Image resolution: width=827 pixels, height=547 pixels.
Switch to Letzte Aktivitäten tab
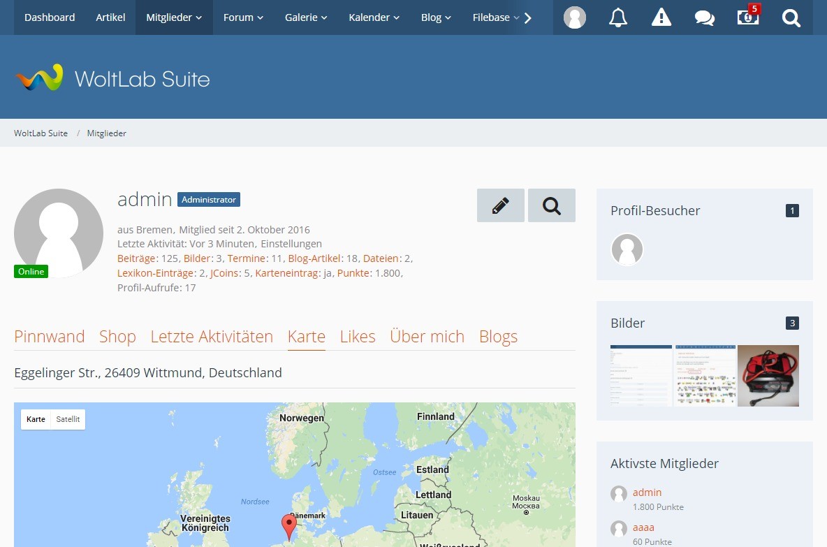(x=212, y=337)
